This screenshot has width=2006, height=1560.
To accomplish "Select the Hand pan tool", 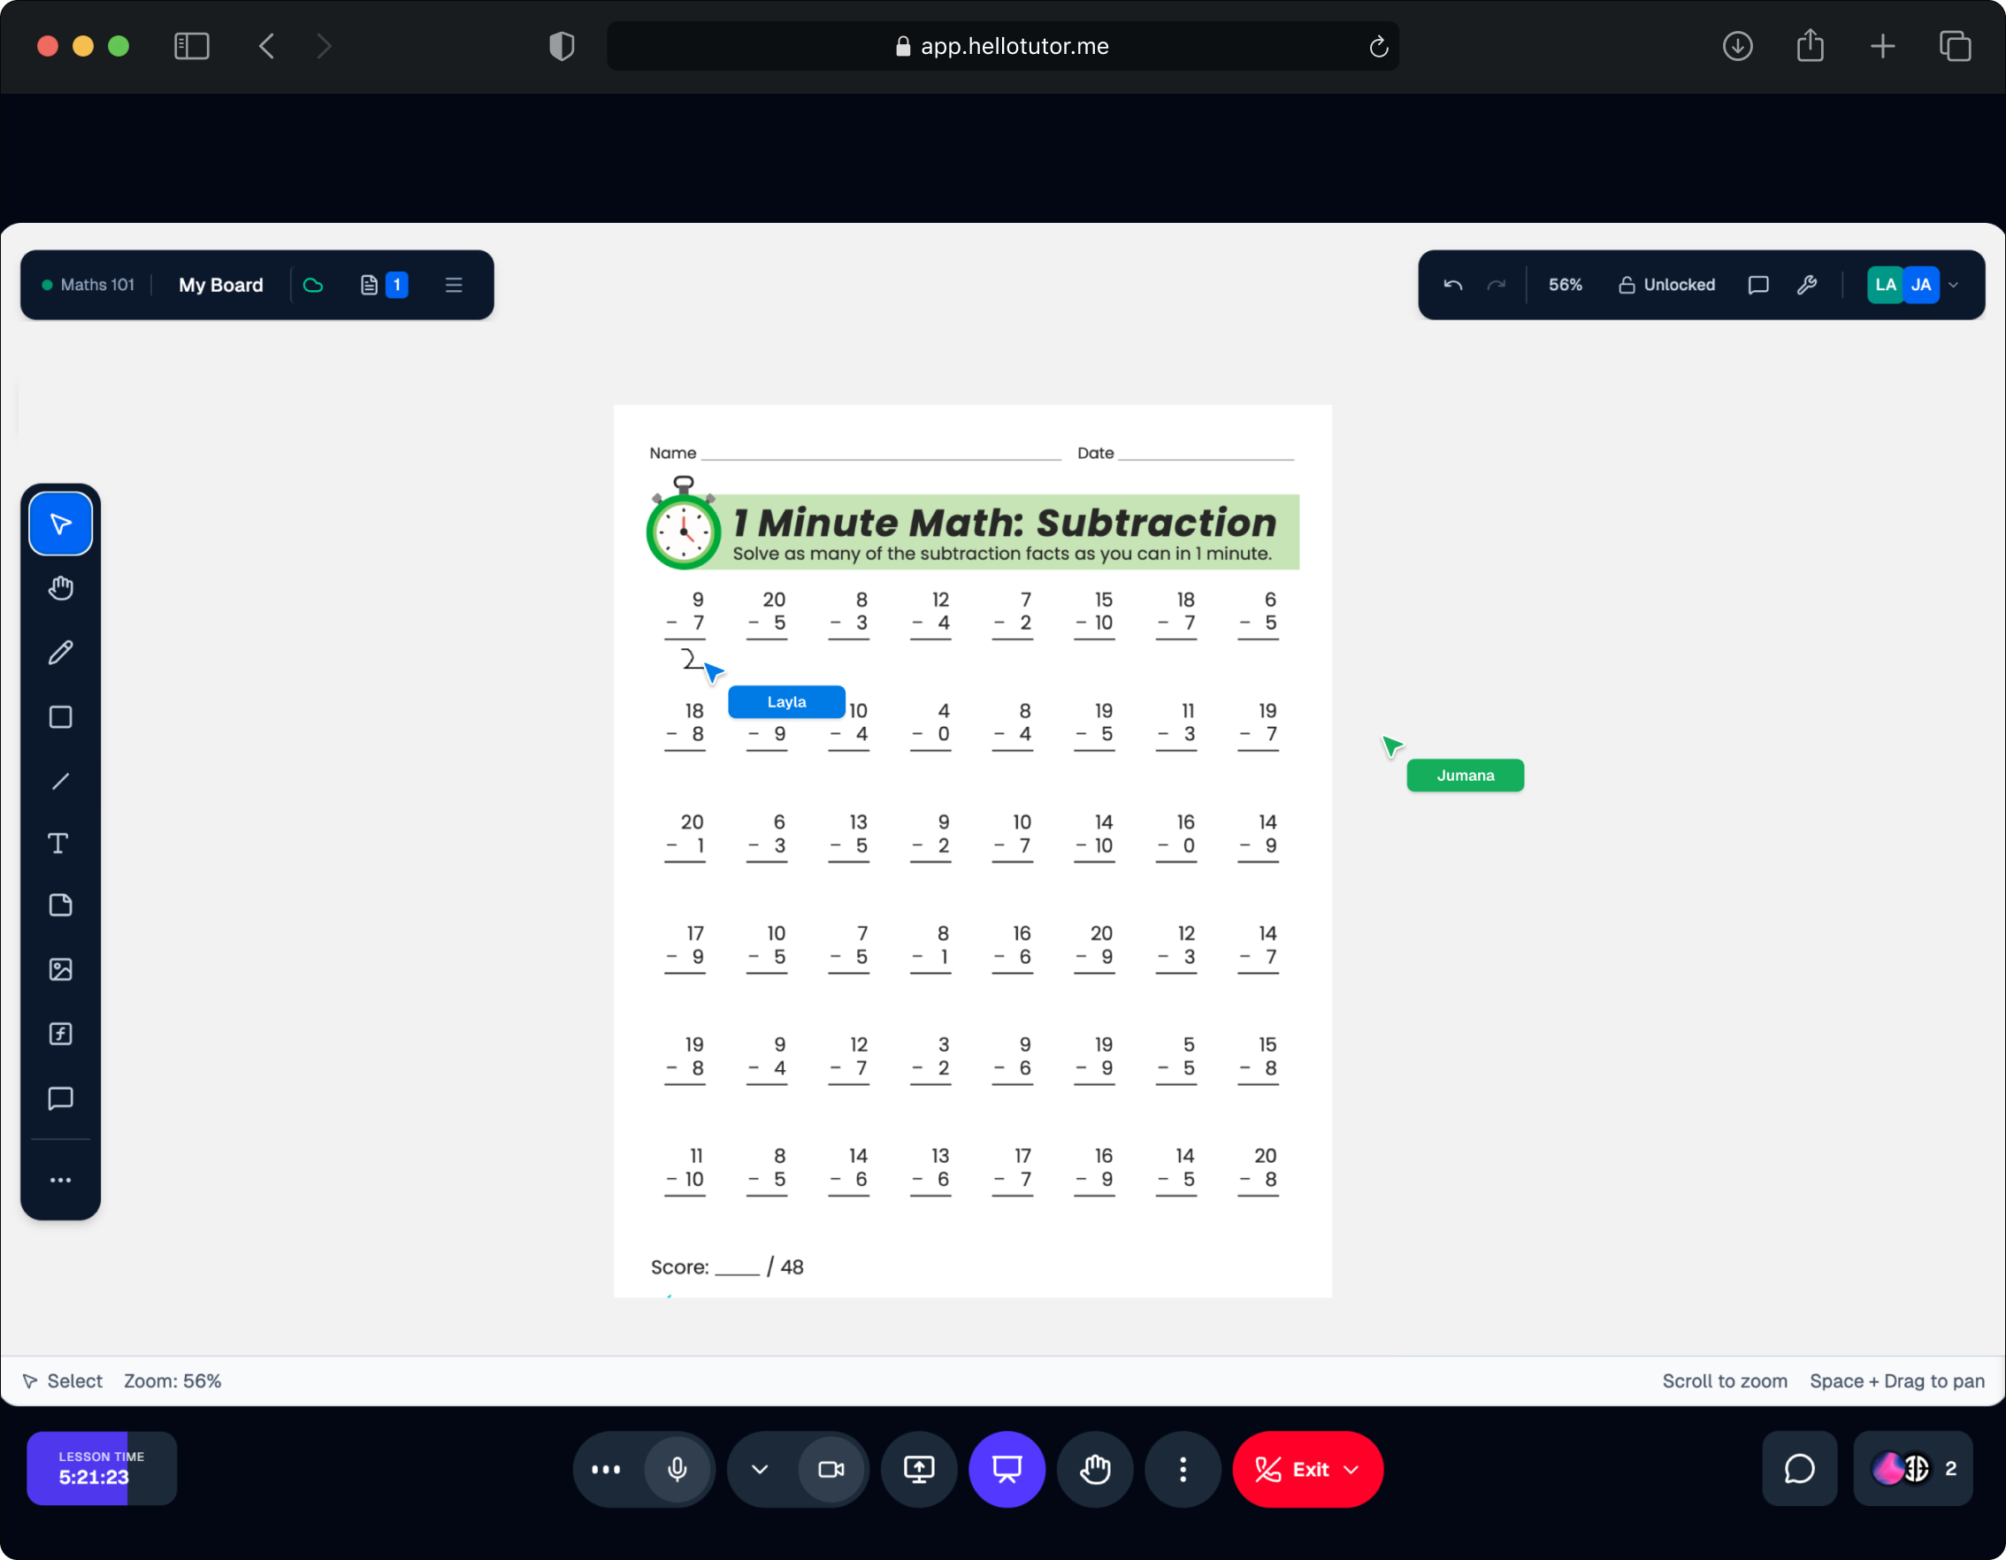I will click(61, 589).
